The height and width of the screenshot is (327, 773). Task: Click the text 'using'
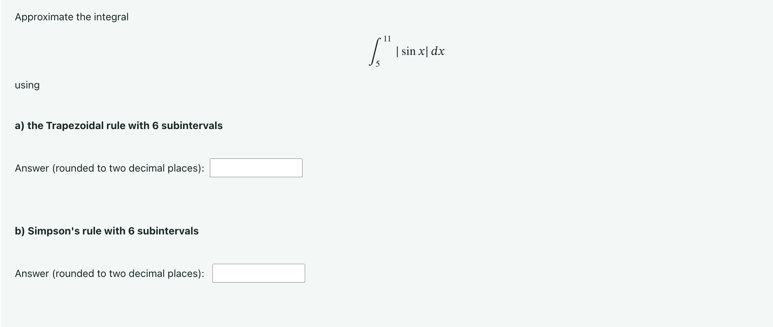click(x=27, y=85)
